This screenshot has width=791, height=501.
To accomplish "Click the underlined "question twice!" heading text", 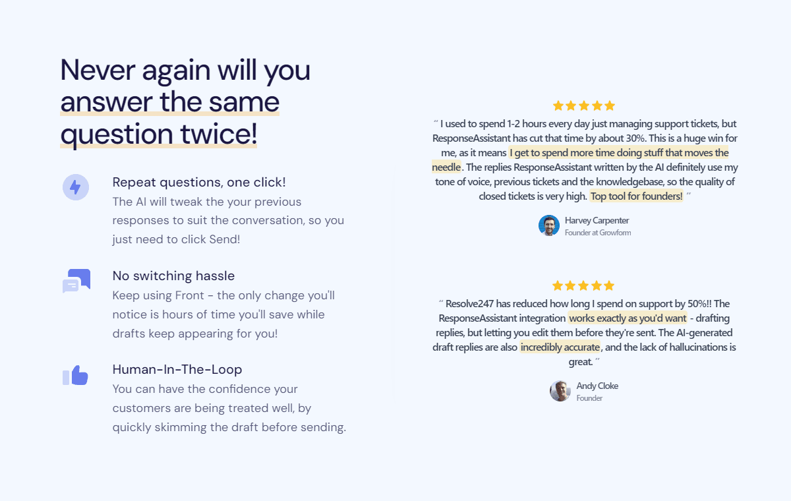I will coord(159,134).
